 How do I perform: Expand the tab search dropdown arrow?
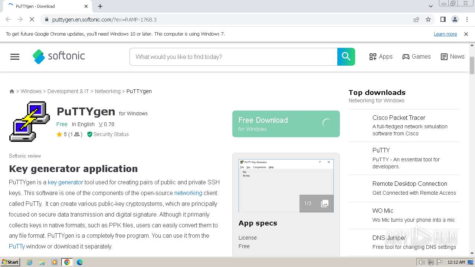click(431, 6)
